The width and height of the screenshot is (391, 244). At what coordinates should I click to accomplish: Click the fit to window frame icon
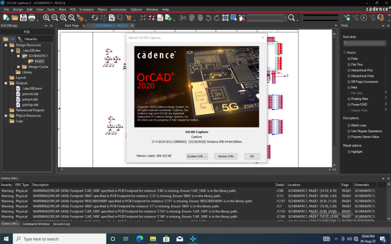[225, 18]
